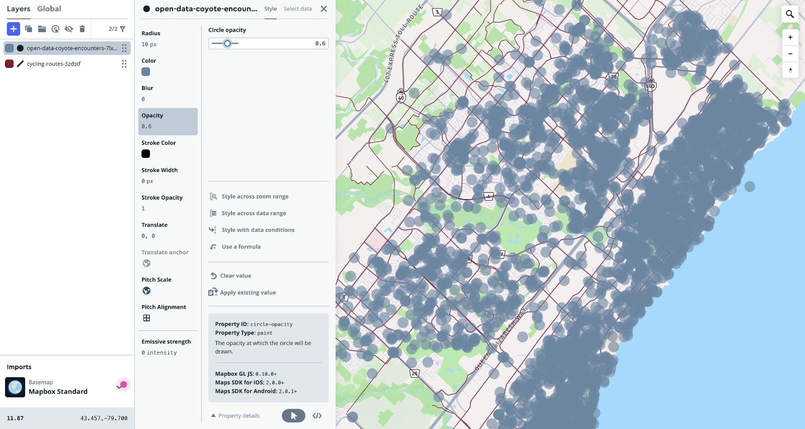Switch to the code view editor

pyautogui.click(x=317, y=416)
